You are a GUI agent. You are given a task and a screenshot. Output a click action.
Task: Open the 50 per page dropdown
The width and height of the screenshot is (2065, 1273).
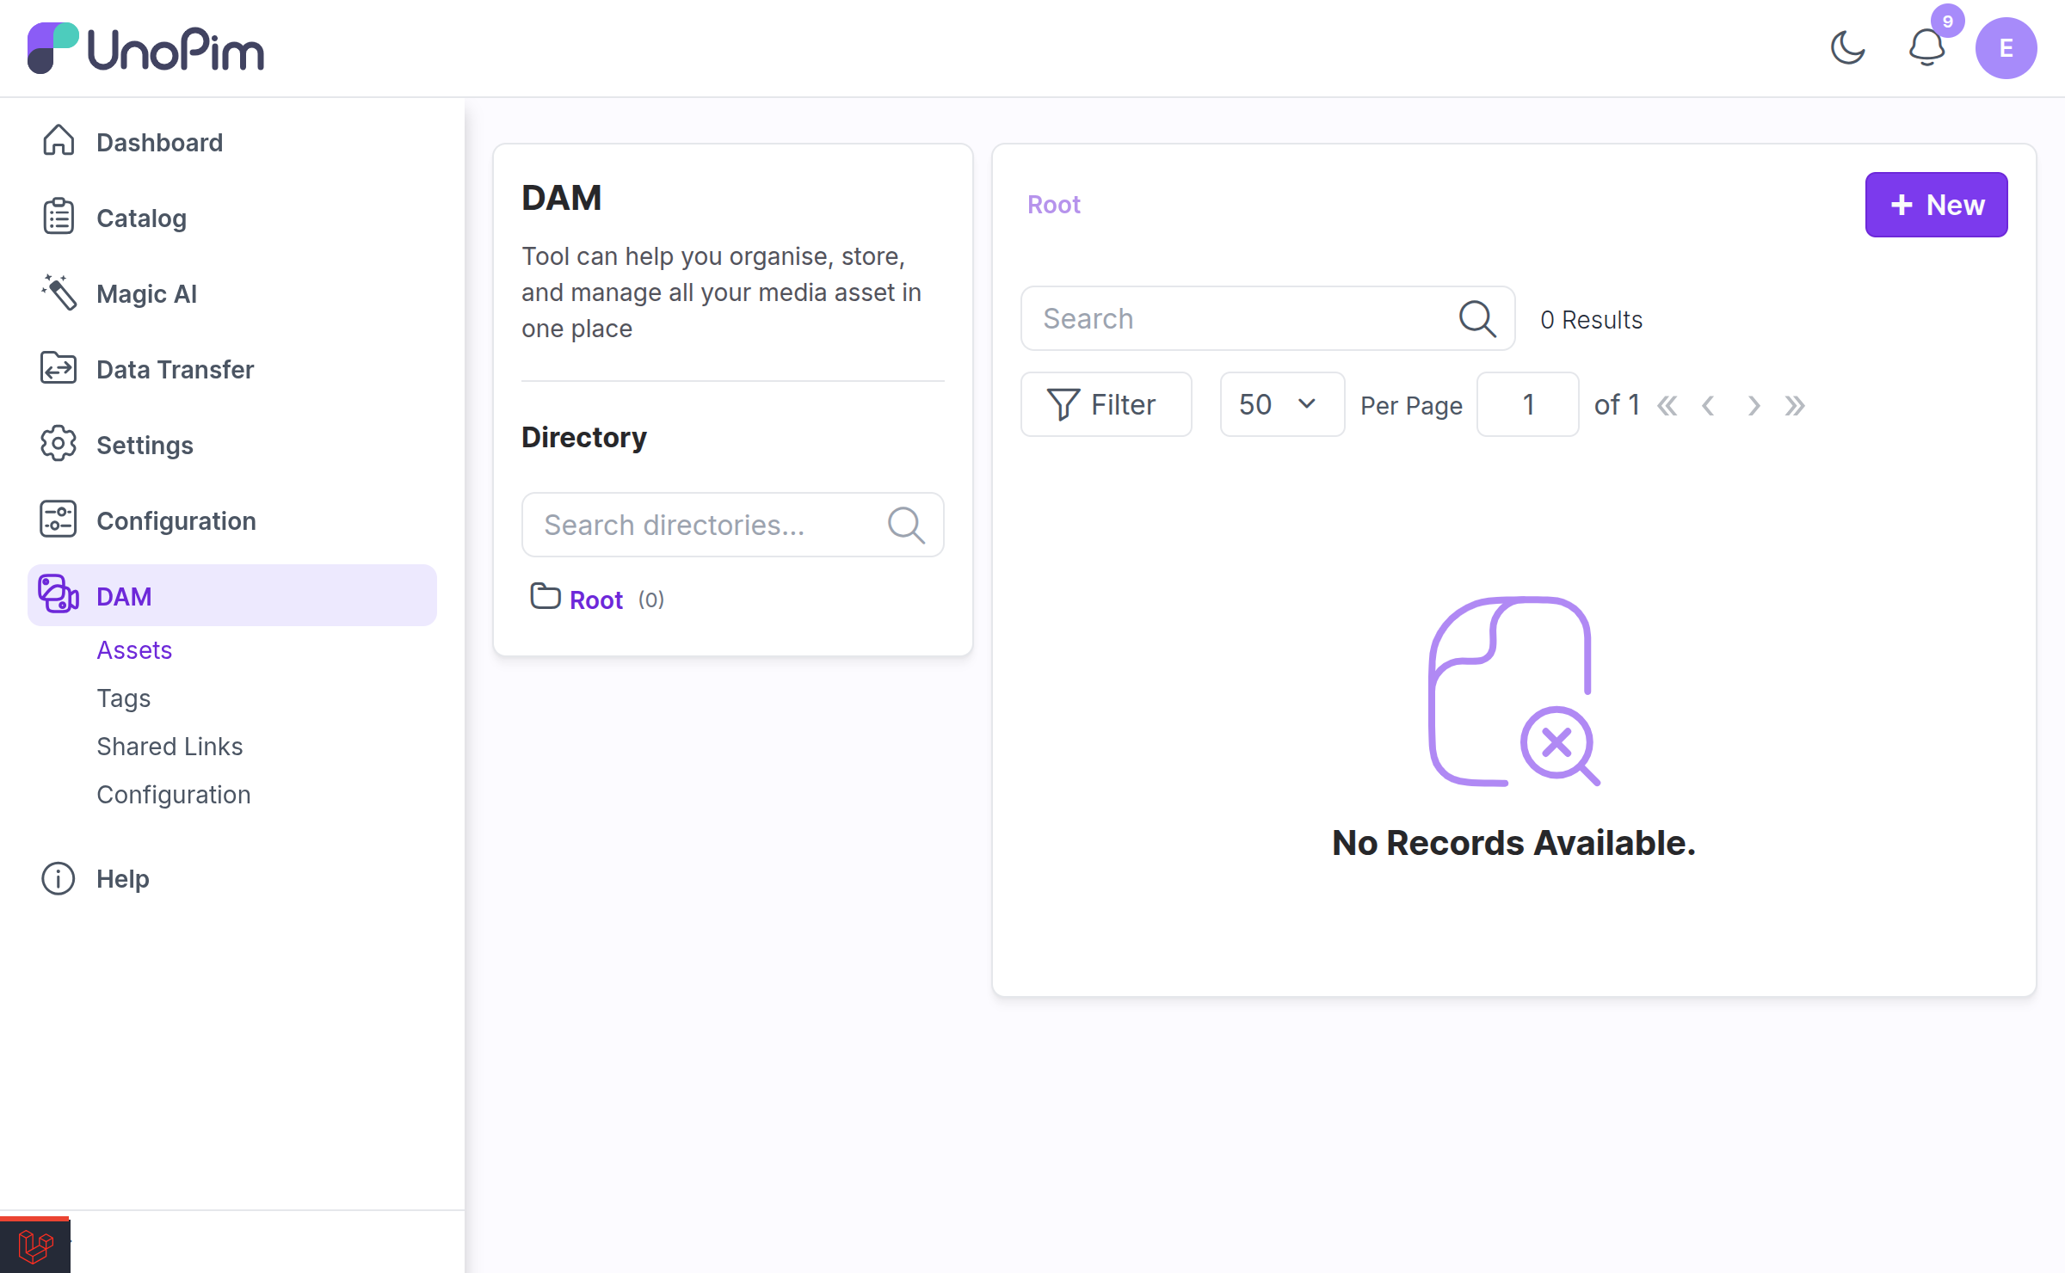coord(1282,404)
